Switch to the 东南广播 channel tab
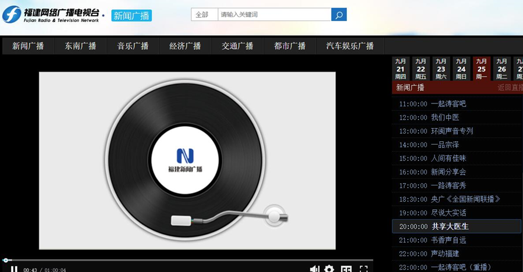523x272 pixels. click(x=80, y=46)
